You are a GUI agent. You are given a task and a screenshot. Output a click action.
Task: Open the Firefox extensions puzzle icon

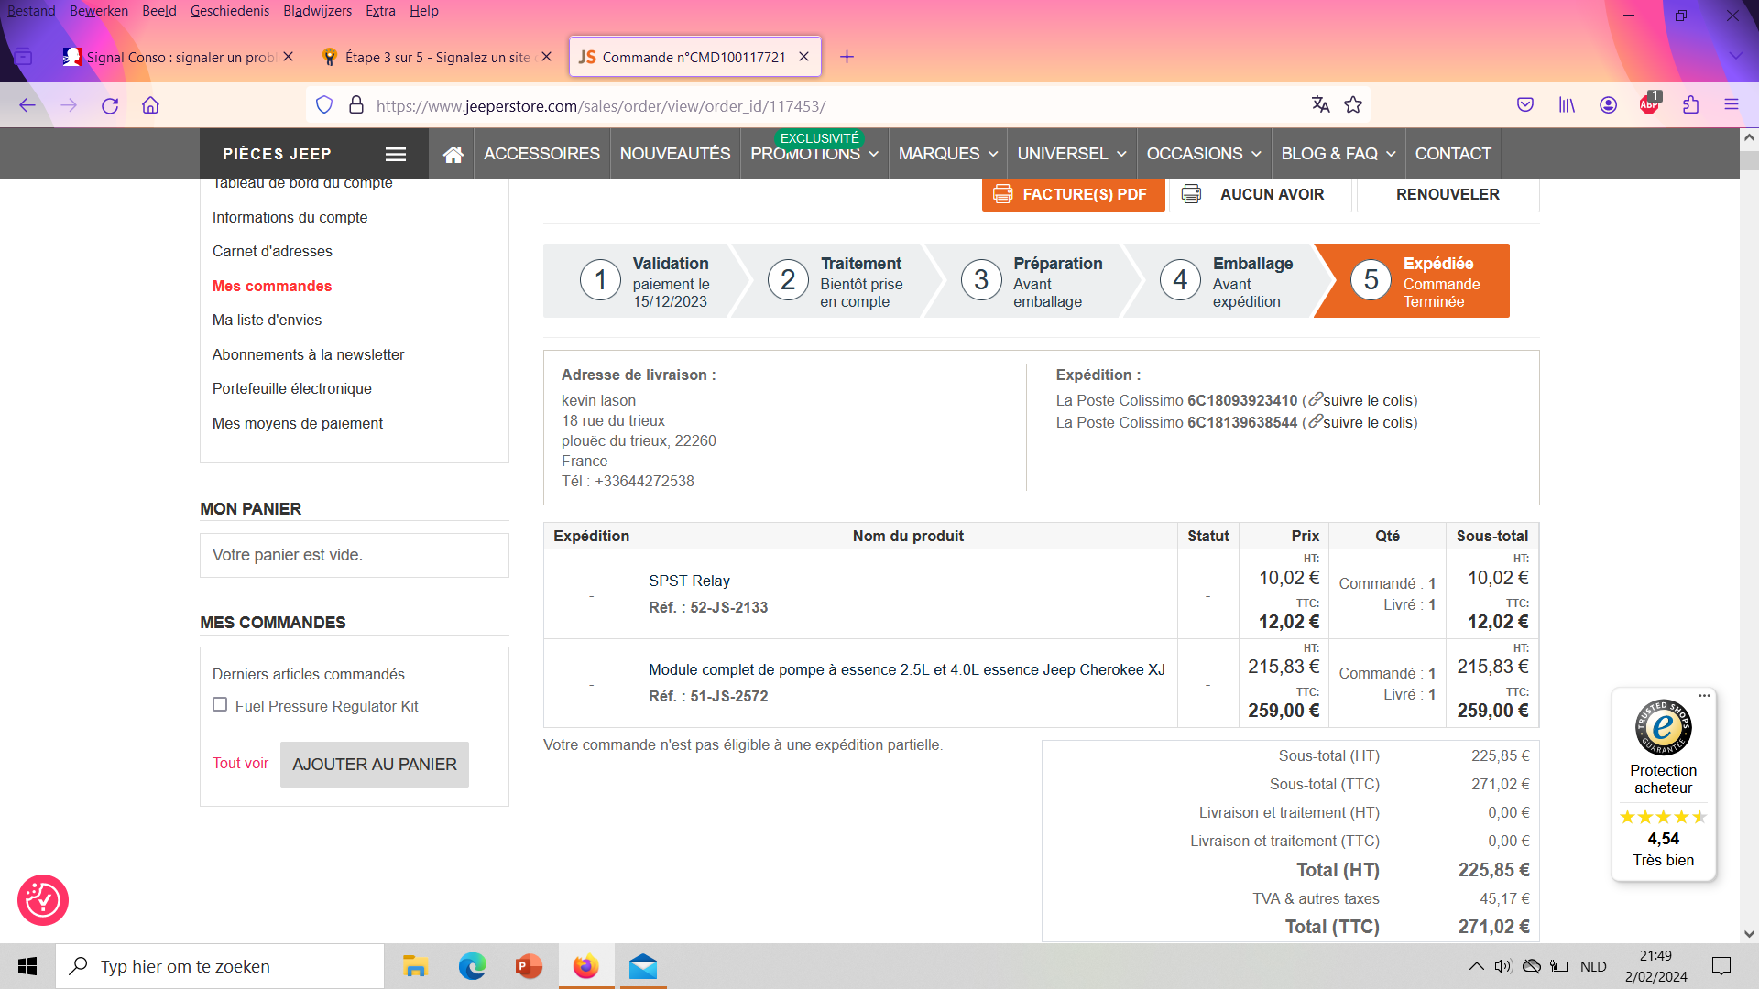point(1690,105)
